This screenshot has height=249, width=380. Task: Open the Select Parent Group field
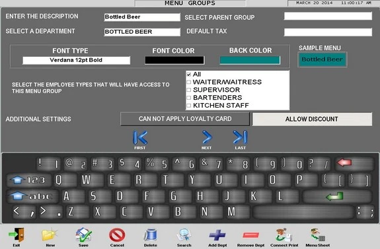click(x=328, y=17)
